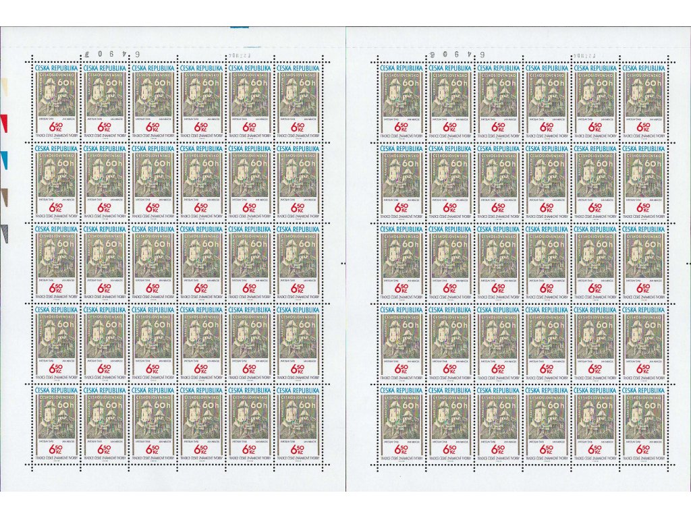Select the bottom-left corner stamp of the left sheet
691x518 pixels.
(x=57, y=424)
